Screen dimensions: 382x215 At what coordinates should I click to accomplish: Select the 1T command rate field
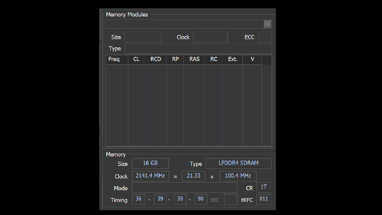264,187
